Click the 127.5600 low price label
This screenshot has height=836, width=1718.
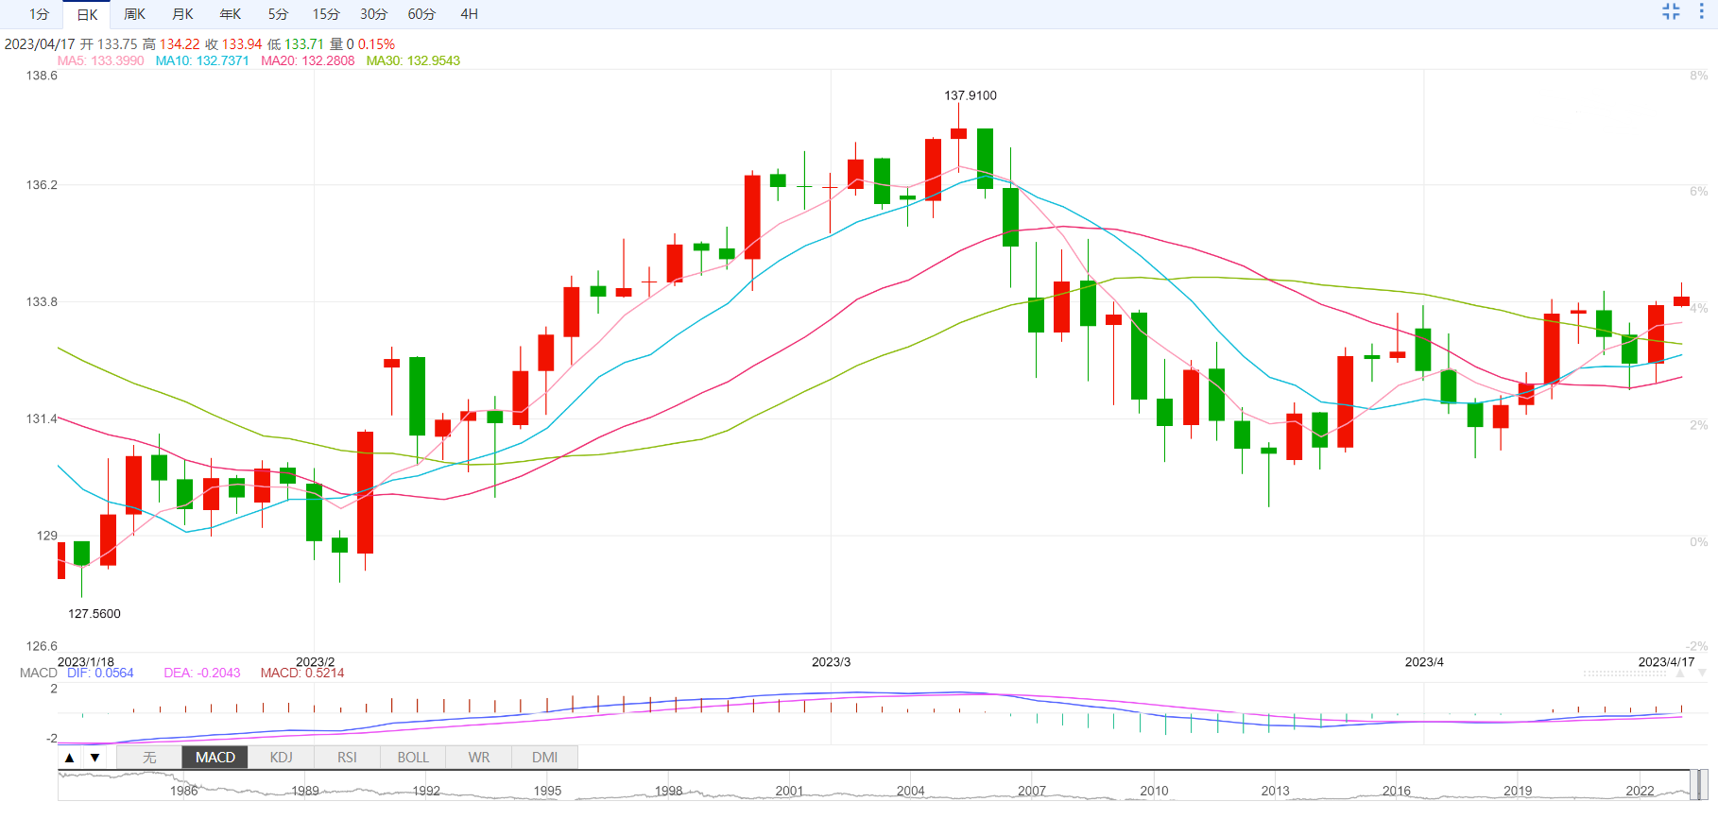point(94,614)
